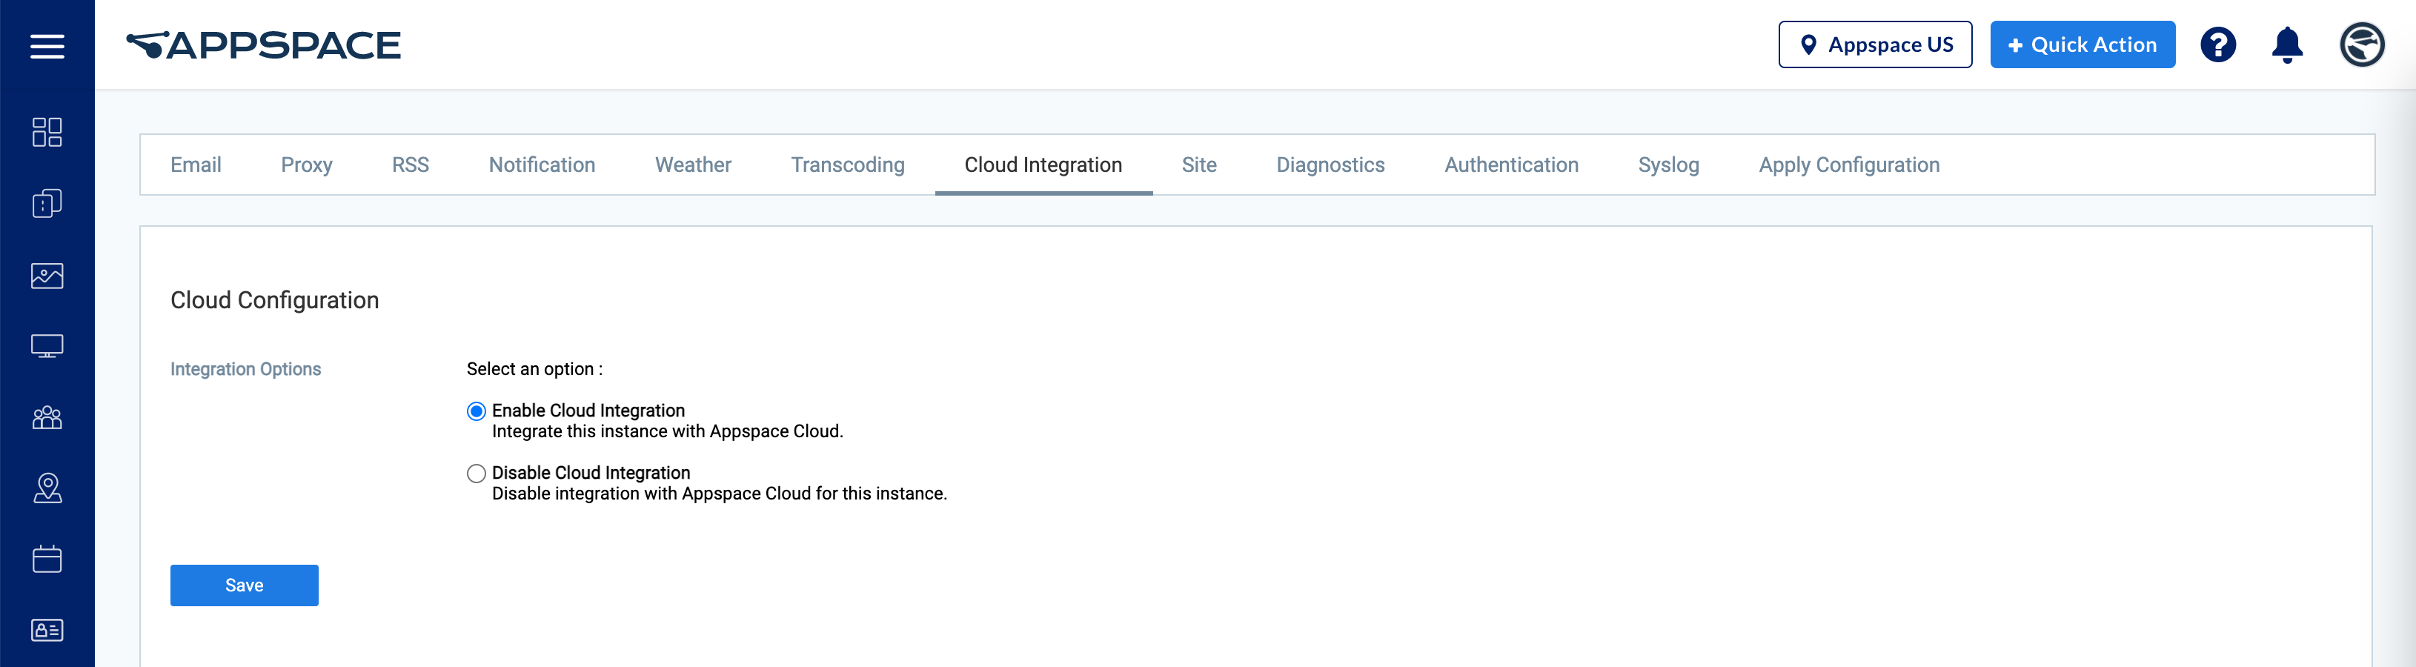Open the ID card icon in sidebar
The width and height of the screenshot is (2416, 667).
point(47,631)
